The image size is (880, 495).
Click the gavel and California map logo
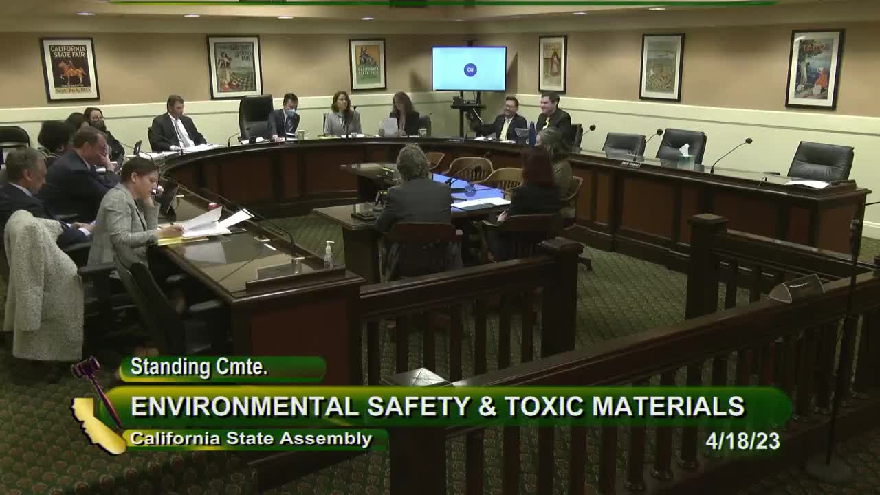pyautogui.click(x=98, y=406)
